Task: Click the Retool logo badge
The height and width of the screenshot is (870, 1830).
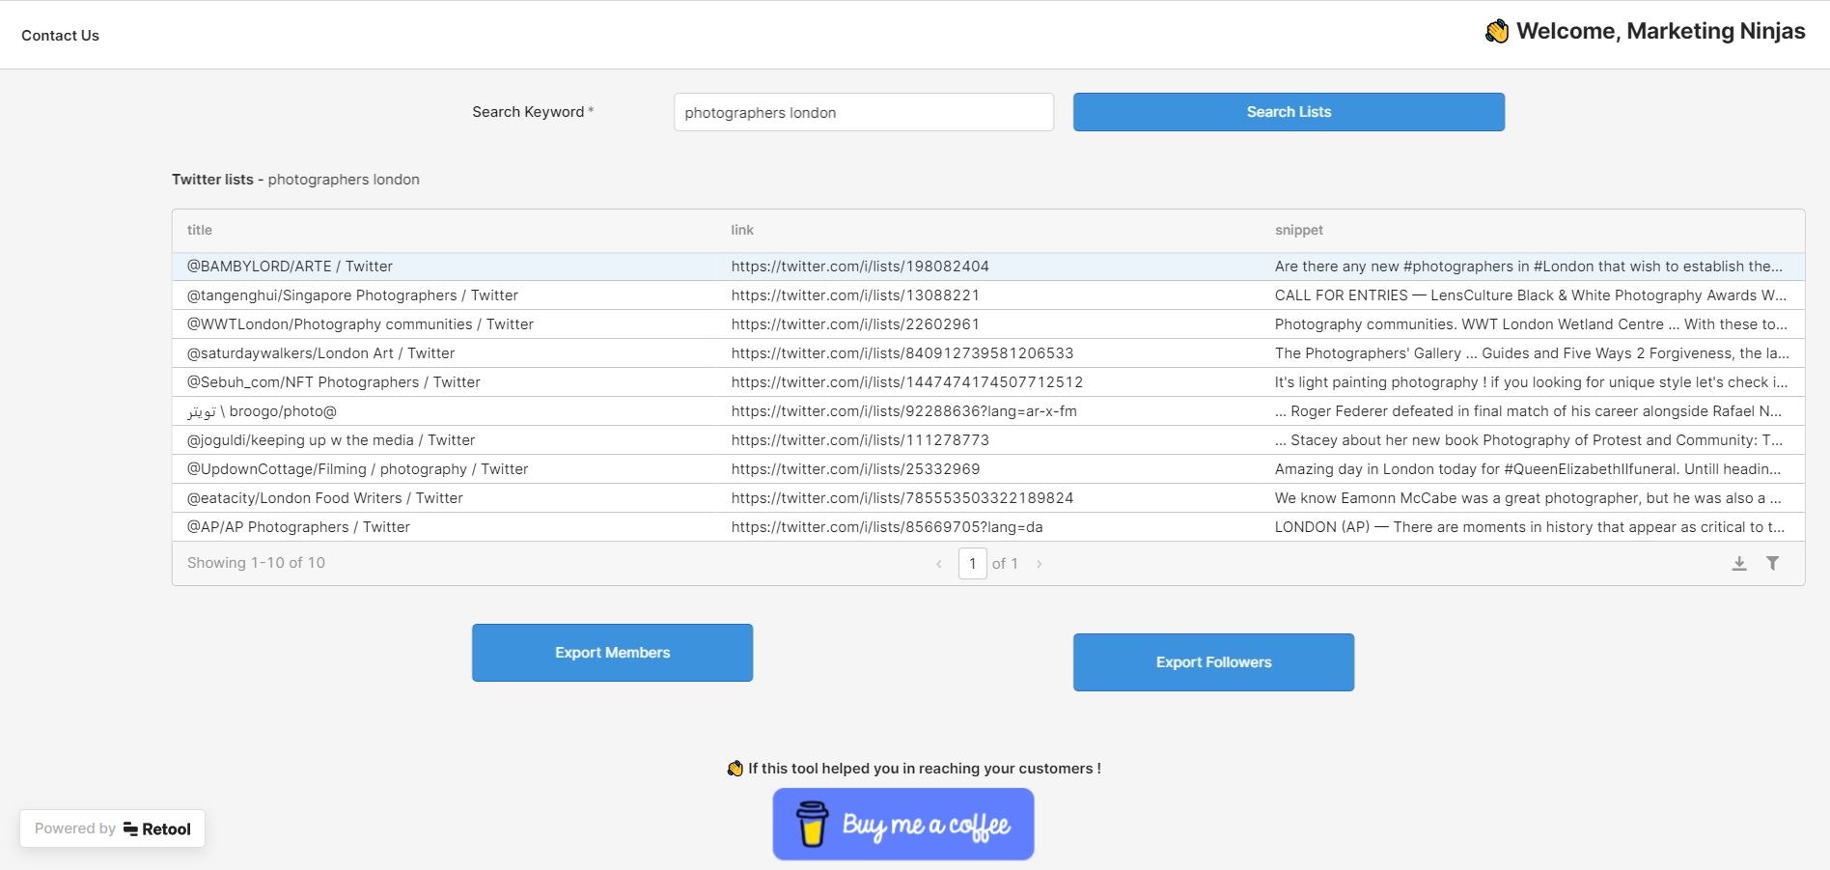Action: click(x=112, y=828)
